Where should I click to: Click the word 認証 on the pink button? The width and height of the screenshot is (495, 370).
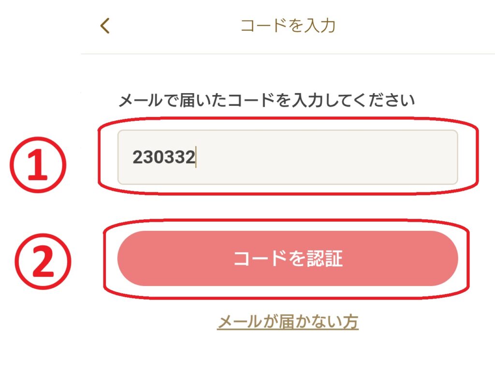tap(325, 258)
